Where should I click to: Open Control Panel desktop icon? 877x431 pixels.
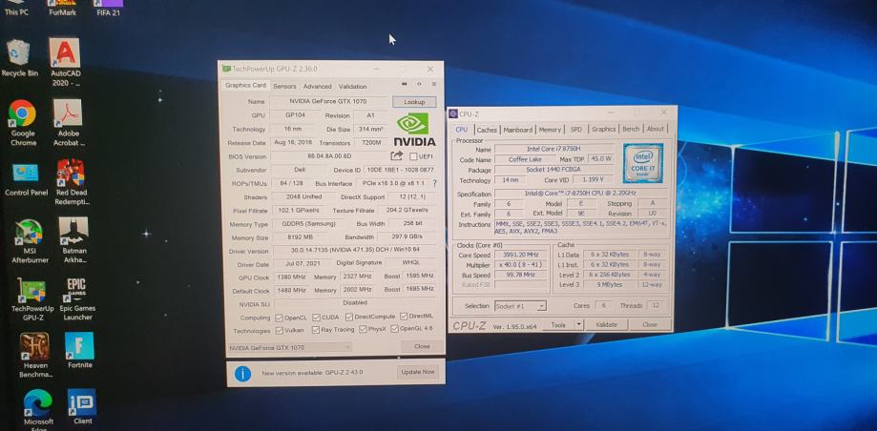(x=26, y=179)
